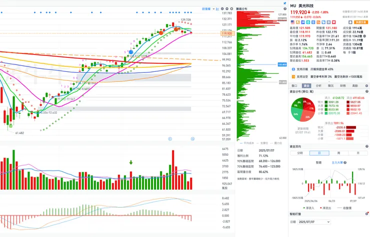
Task: Select the 月 capital flow period
Action: coord(358,153)
